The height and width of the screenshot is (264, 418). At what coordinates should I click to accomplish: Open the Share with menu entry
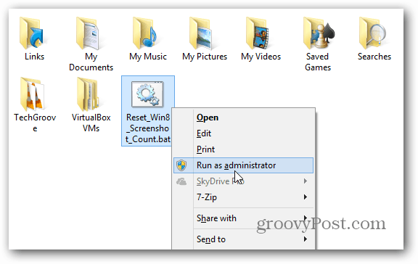pyautogui.click(x=243, y=218)
